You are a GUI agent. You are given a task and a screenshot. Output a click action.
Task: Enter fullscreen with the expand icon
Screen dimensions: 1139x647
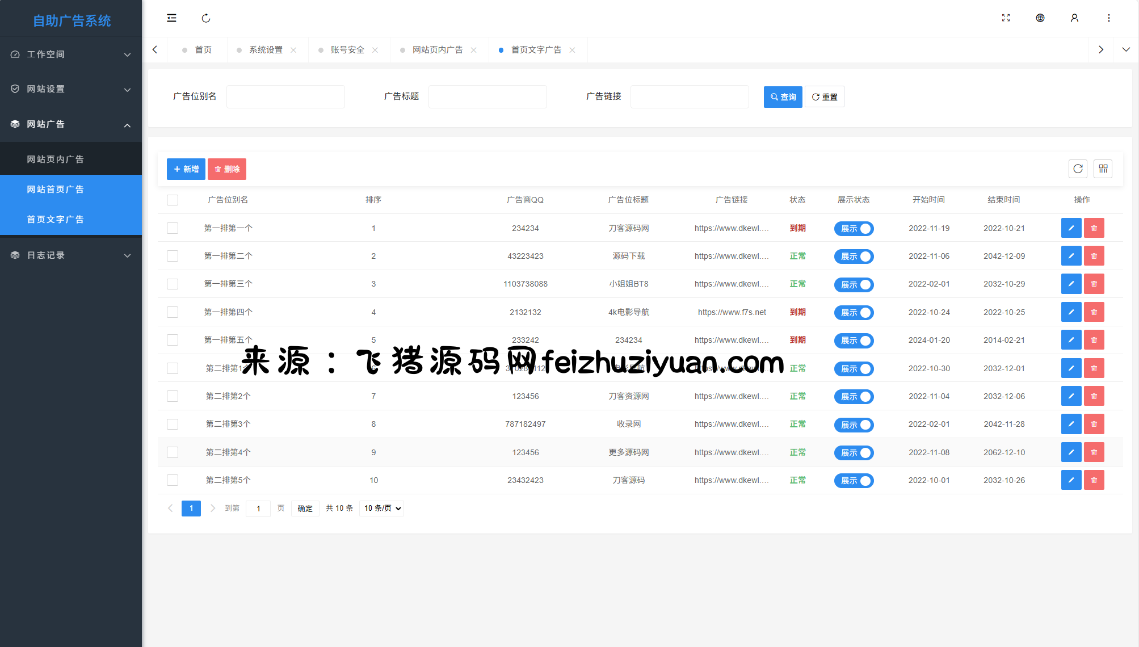pyautogui.click(x=1006, y=18)
